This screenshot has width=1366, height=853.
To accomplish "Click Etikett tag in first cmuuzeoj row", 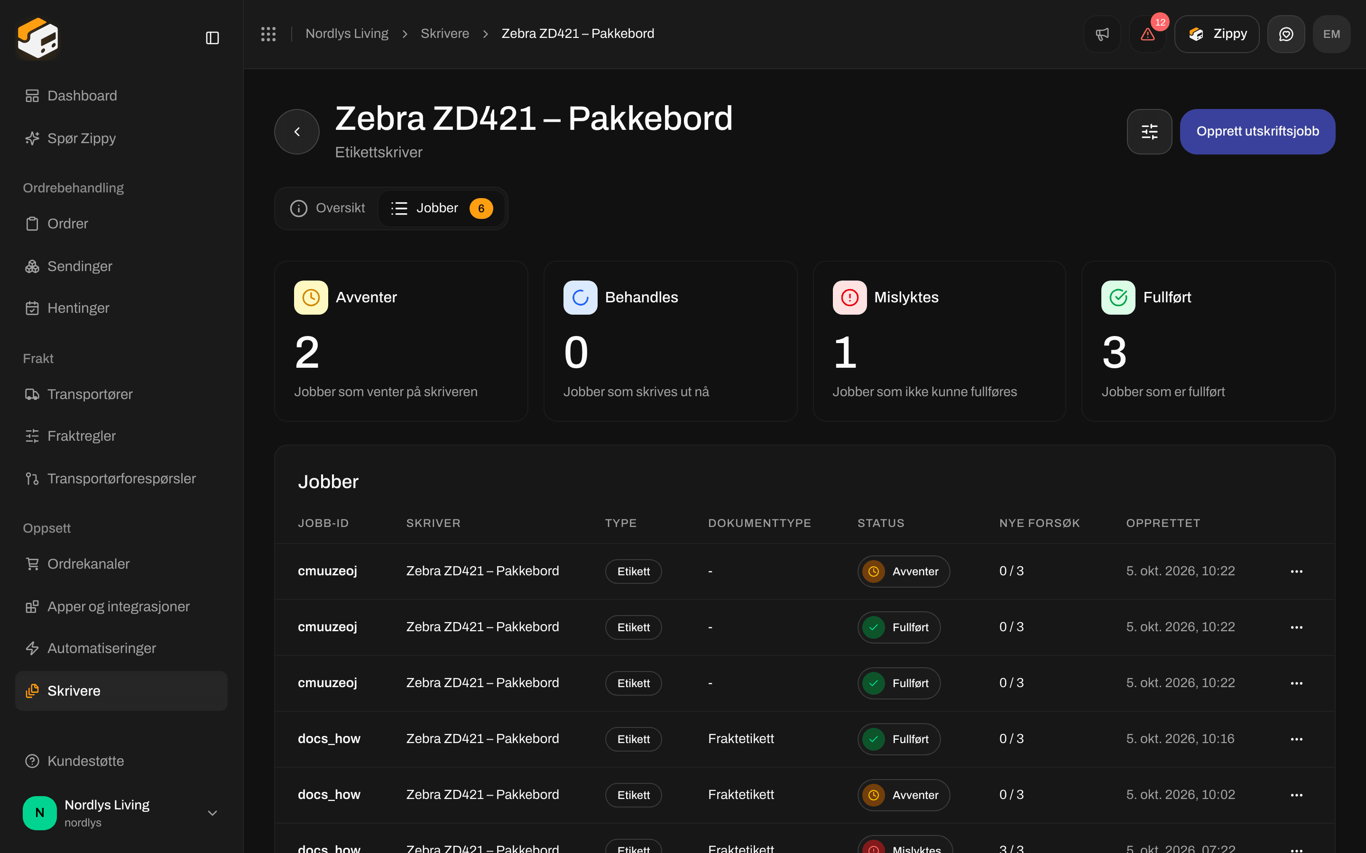I will point(633,572).
